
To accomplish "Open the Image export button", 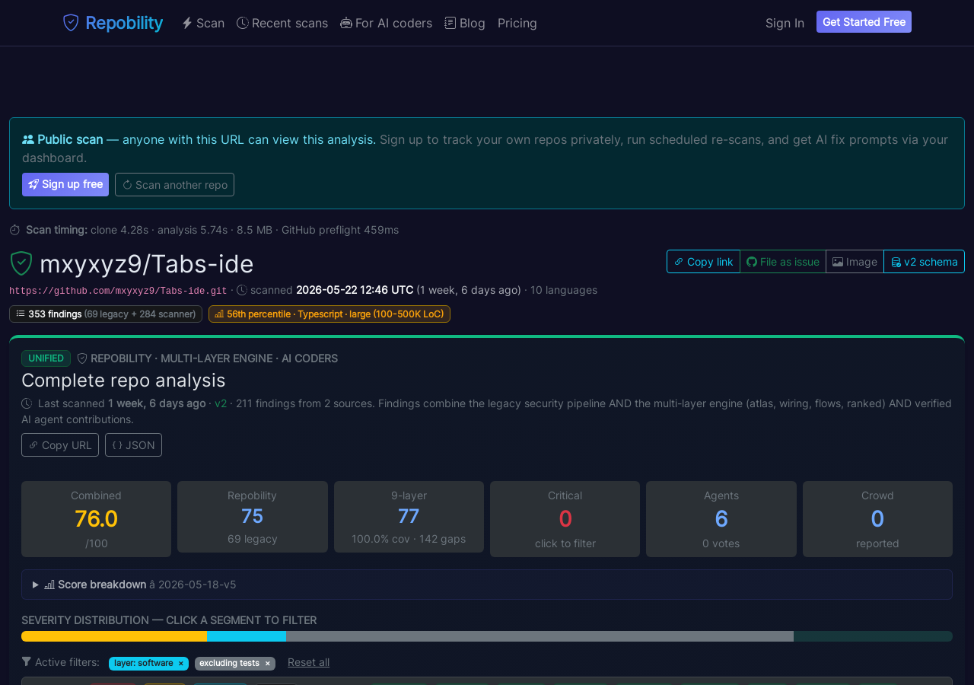I will coord(855,261).
